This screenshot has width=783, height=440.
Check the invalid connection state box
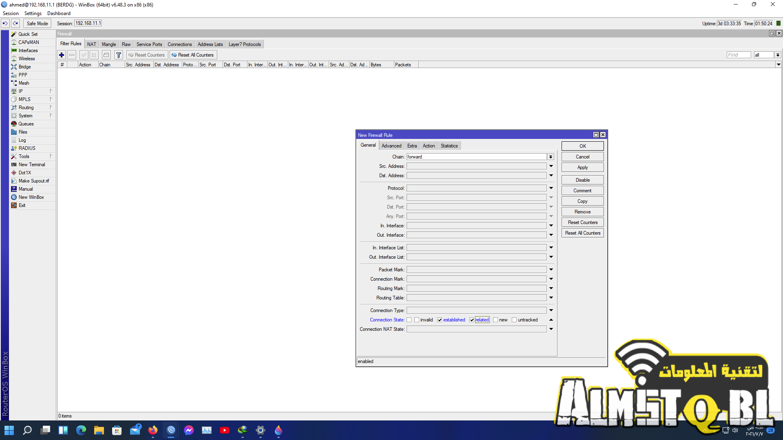pyautogui.click(x=417, y=320)
